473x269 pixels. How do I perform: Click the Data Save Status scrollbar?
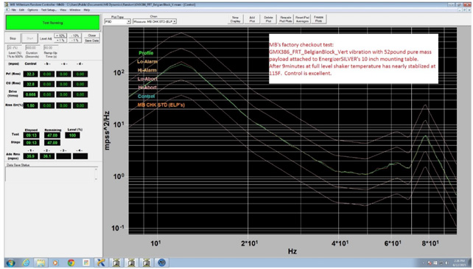click(x=97, y=174)
